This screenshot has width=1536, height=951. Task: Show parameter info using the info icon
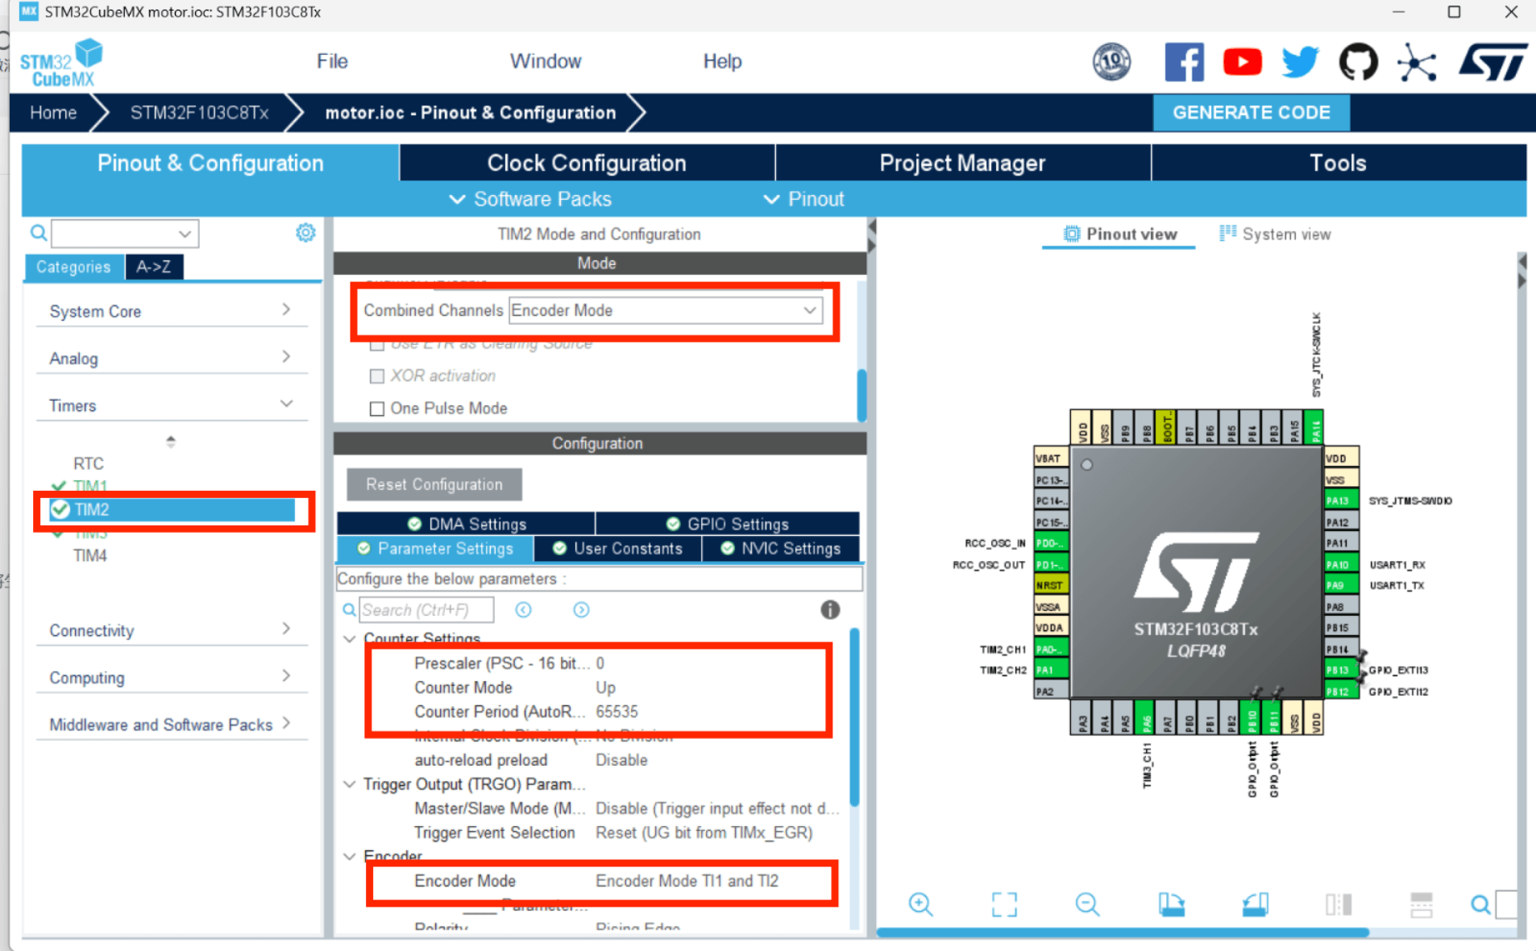pyautogui.click(x=830, y=610)
